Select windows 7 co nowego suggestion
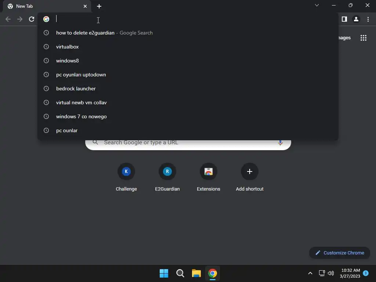Image resolution: width=376 pixels, height=282 pixels. [188, 116]
